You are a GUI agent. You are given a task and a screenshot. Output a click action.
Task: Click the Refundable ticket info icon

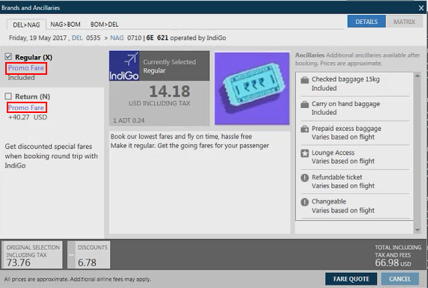tap(305, 178)
